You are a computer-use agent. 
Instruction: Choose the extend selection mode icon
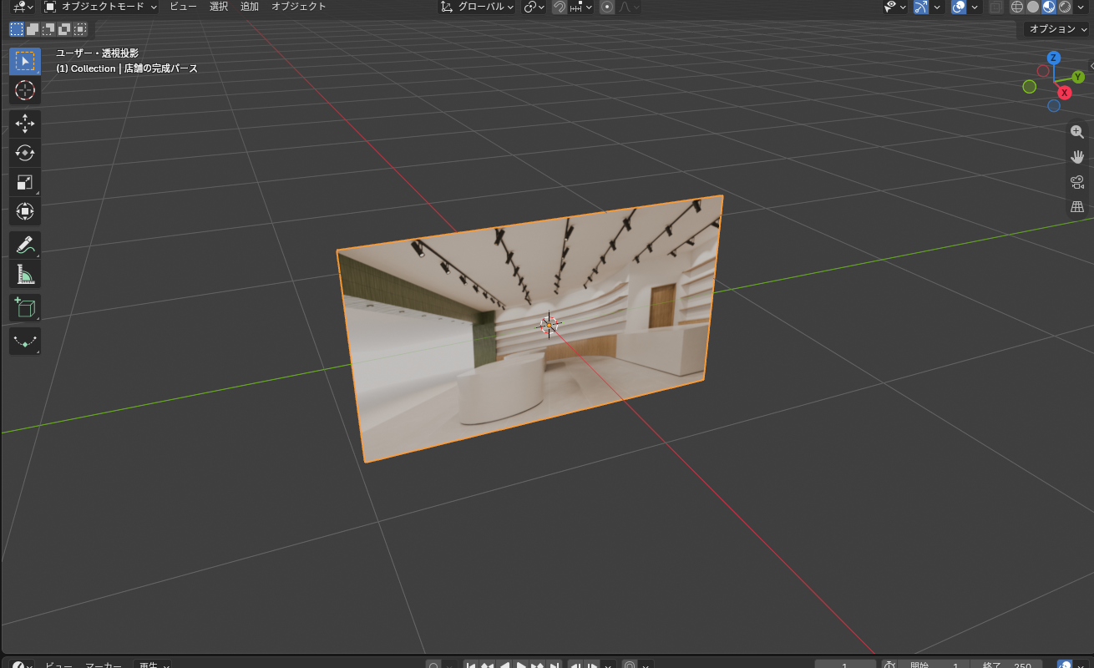(x=33, y=29)
